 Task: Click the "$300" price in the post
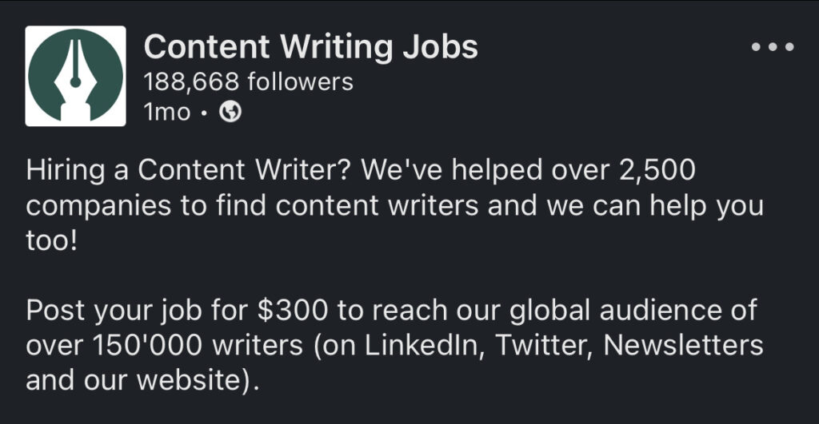click(x=293, y=311)
